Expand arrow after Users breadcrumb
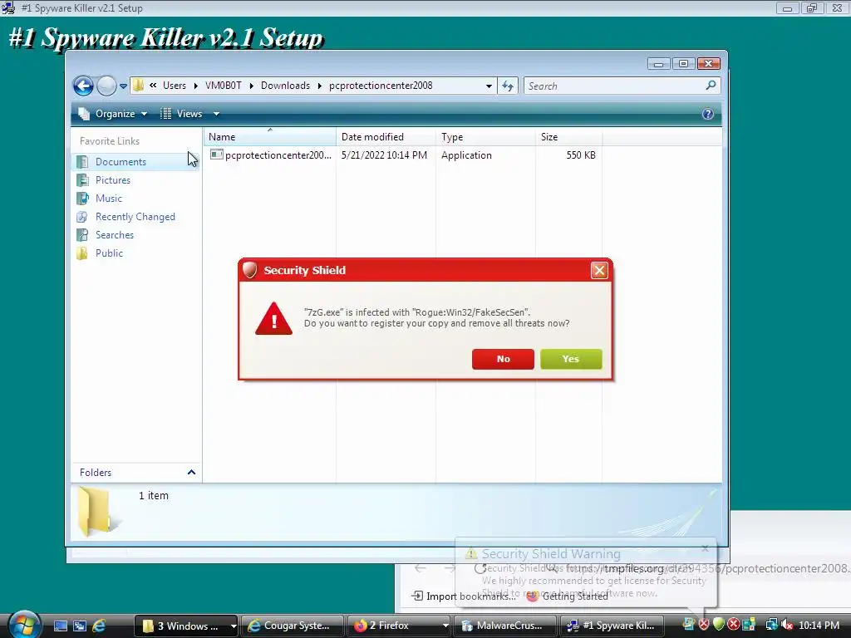 (195, 86)
